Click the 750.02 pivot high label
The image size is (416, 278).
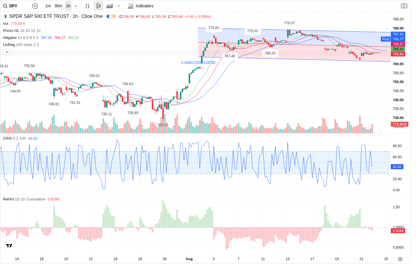coord(94,76)
